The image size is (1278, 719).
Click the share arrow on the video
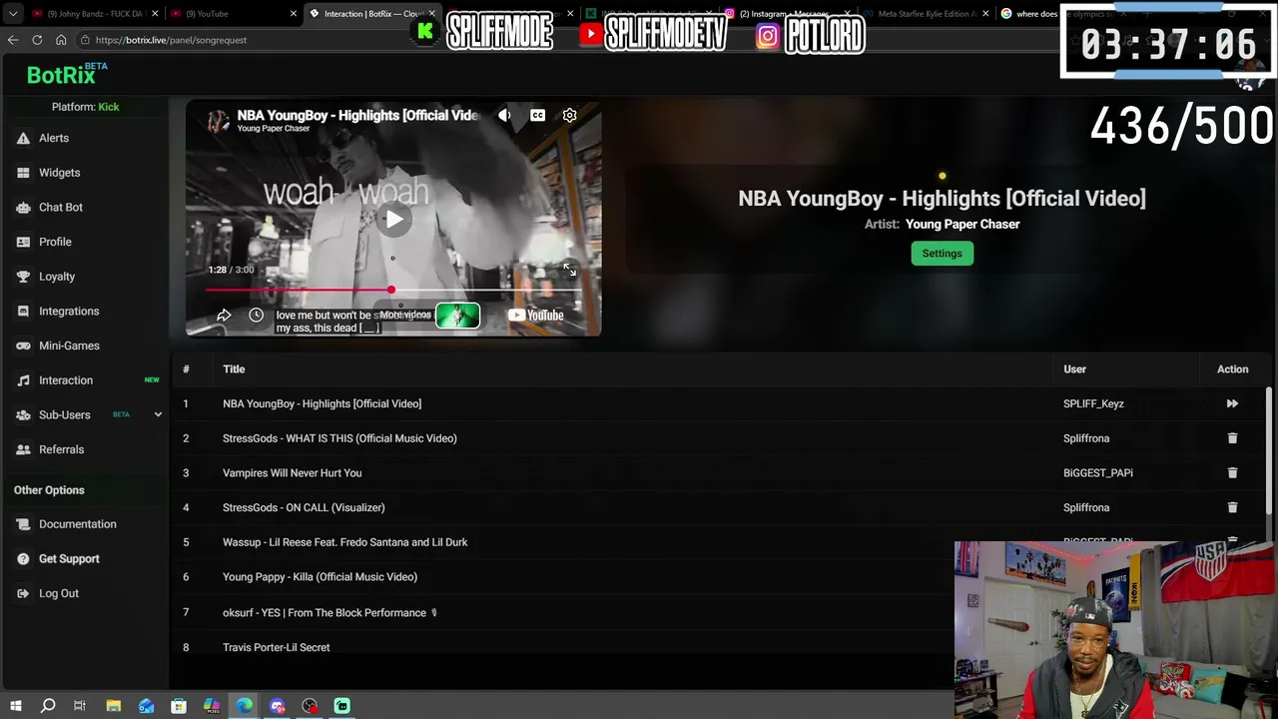(x=224, y=316)
